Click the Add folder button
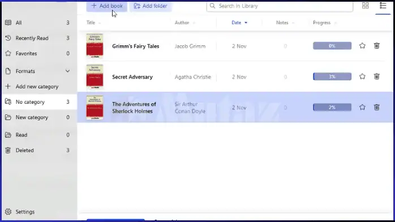The width and height of the screenshot is (395, 222). [x=151, y=6]
